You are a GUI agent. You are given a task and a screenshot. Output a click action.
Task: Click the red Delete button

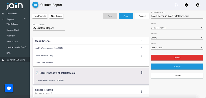click(177, 58)
